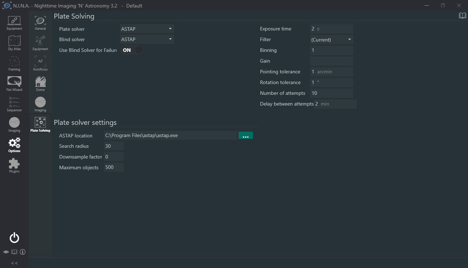468x268 pixels.
Task: Click the Search radius input field
Action: point(114,146)
